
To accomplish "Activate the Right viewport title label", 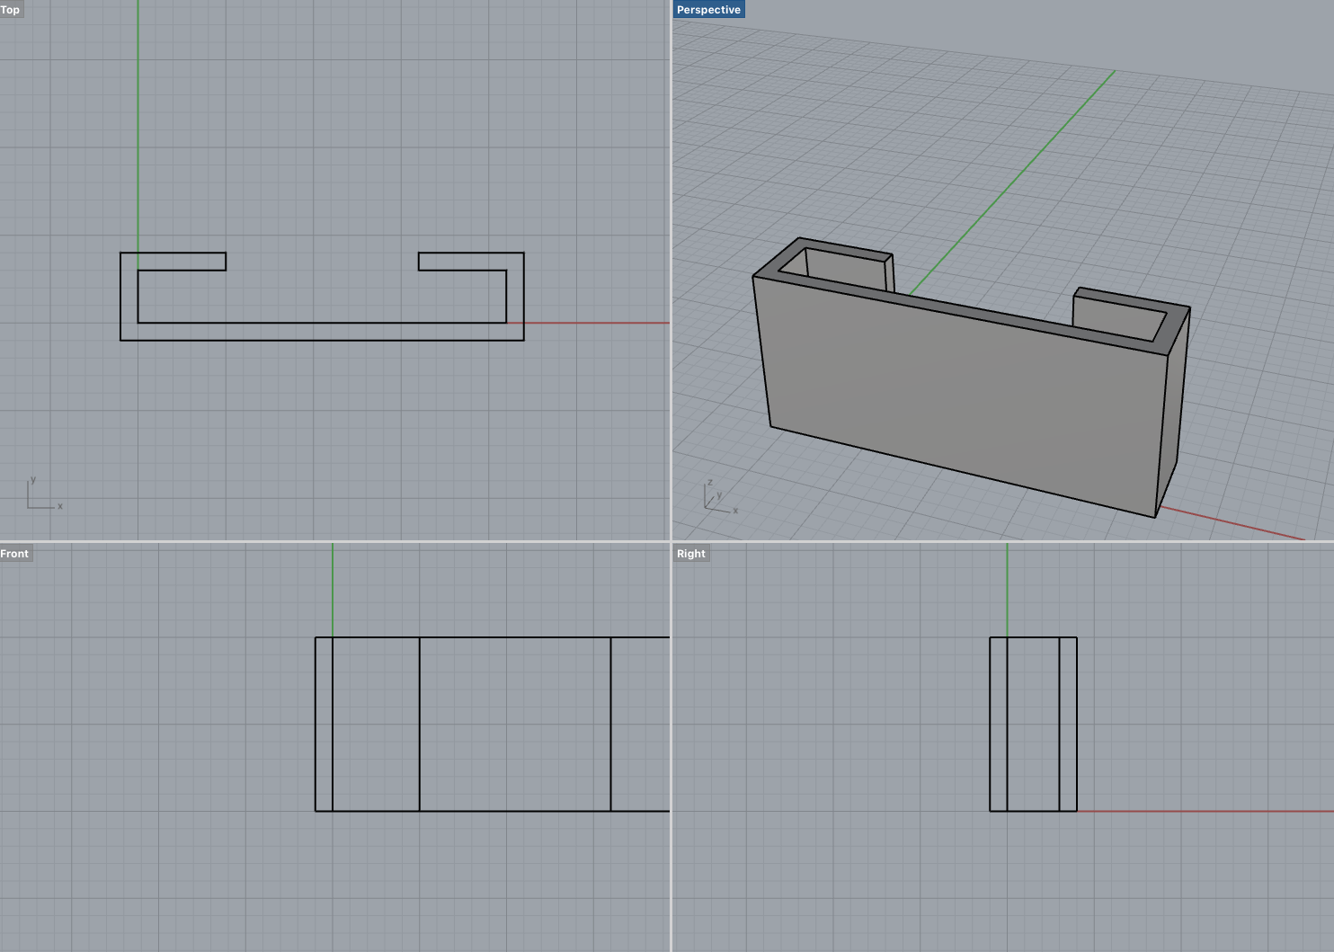I will (690, 554).
